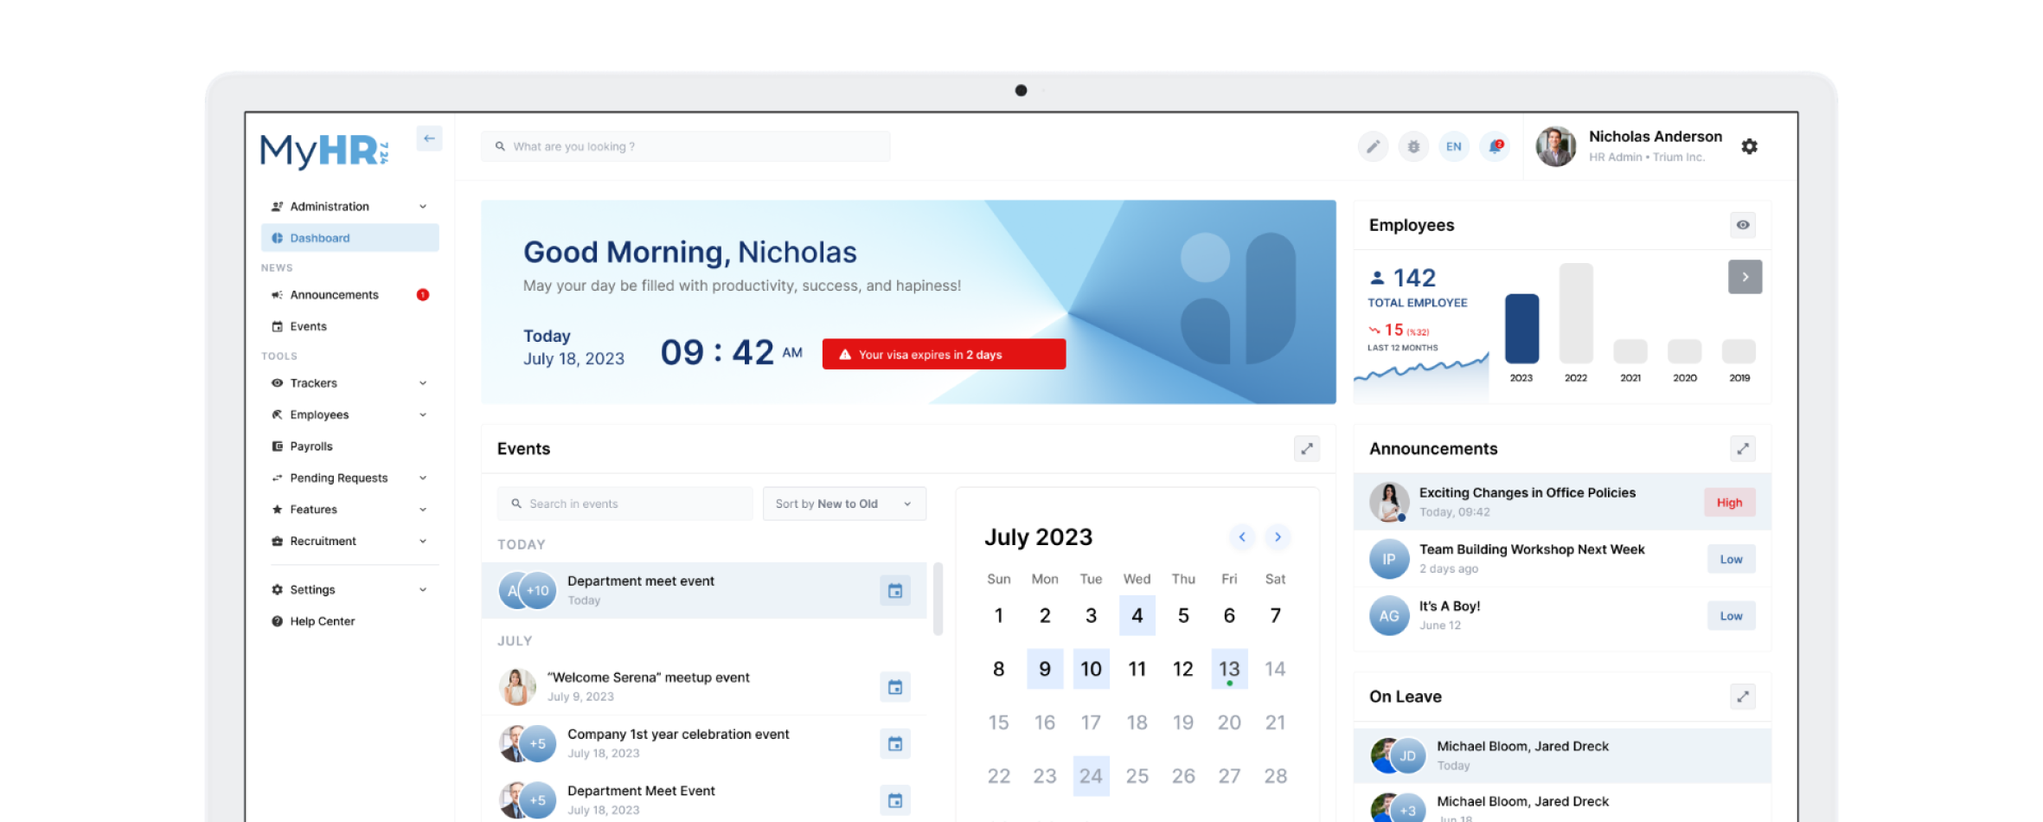
Task: Select July 10 in the calendar
Action: 1091,669
